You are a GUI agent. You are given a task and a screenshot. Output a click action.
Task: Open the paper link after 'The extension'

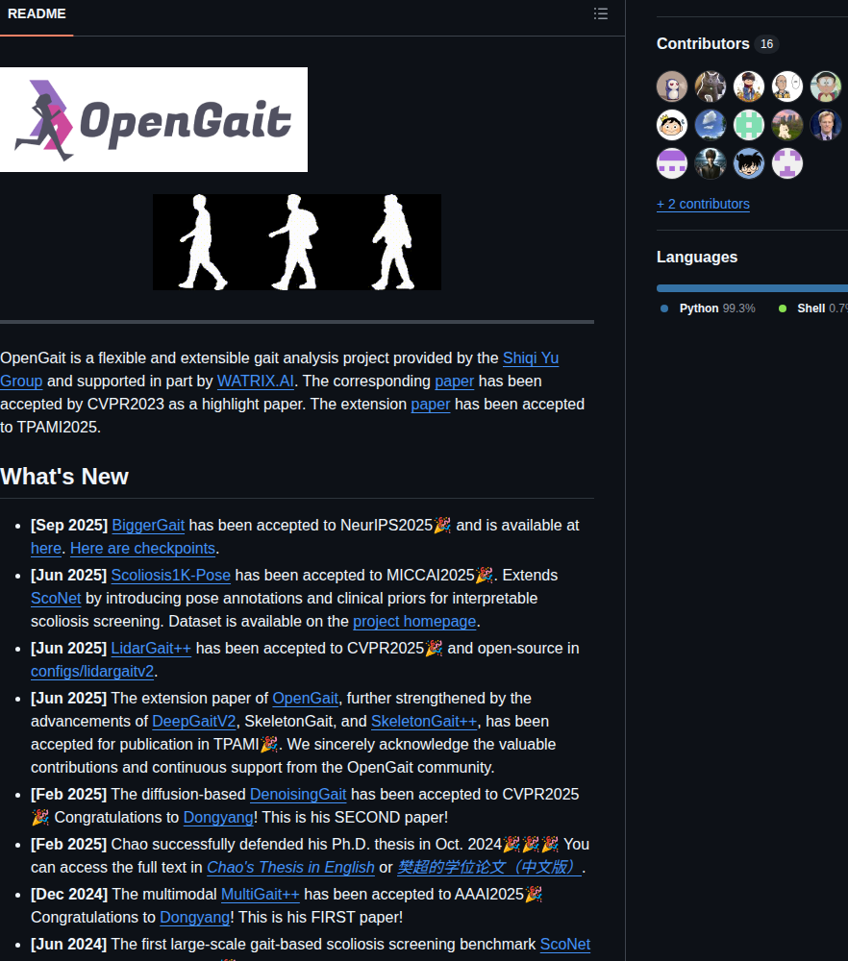pos(431,405)
